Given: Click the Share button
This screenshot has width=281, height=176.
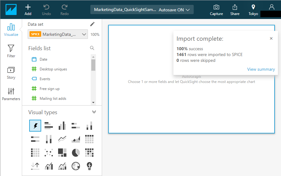Looking at the screenshot, I should pyautogui.click(x=235, y=10).
